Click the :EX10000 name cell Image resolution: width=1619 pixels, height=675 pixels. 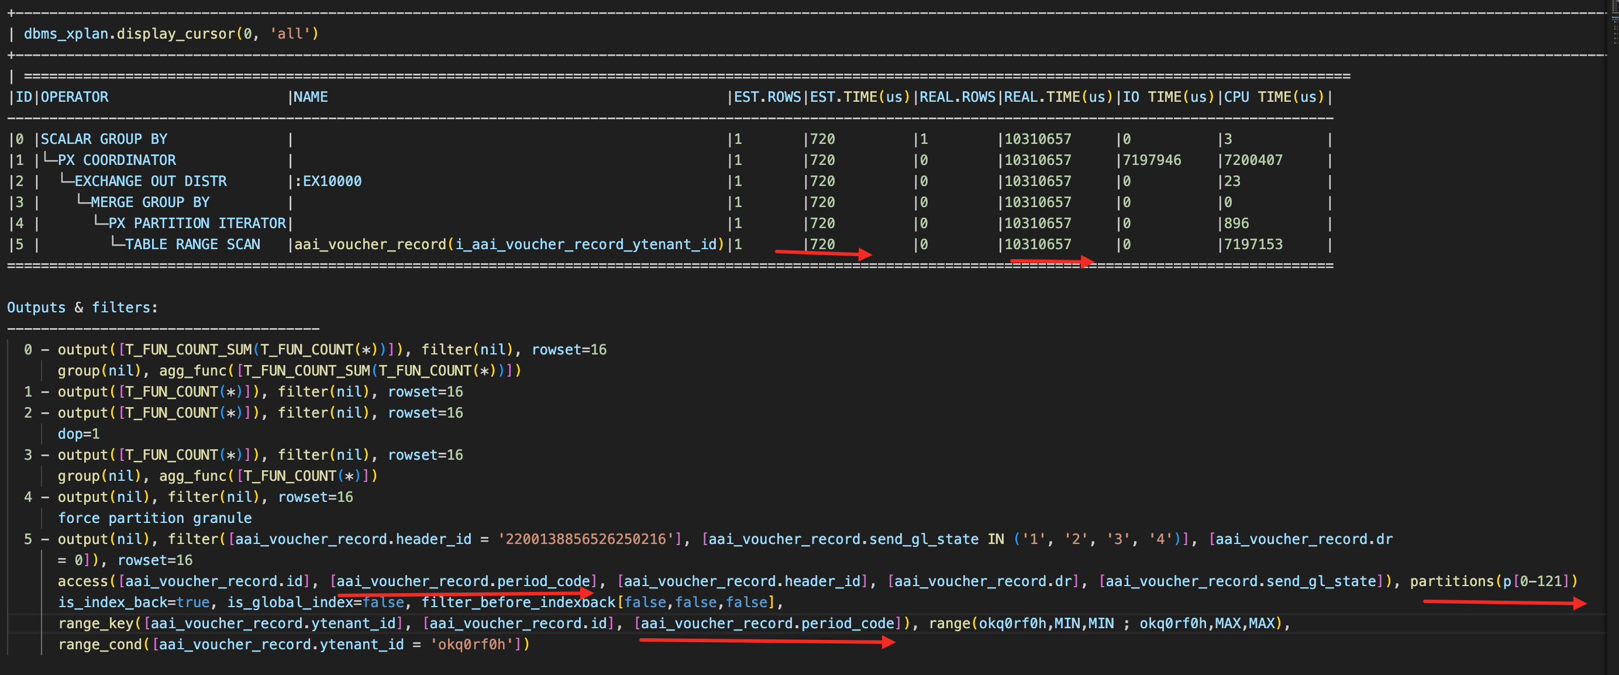click(328, 181)
